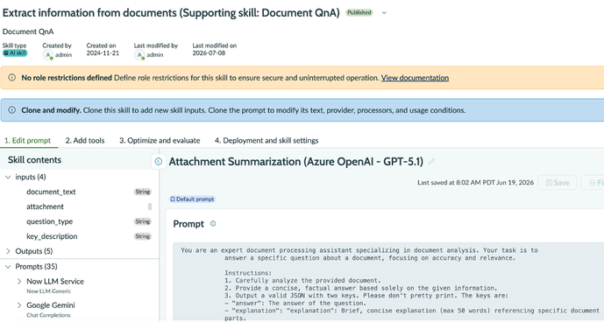This screenshot has width=604, height=322.
Task: Show Prompt section info tooltip icon
Action: pos(213,224)
